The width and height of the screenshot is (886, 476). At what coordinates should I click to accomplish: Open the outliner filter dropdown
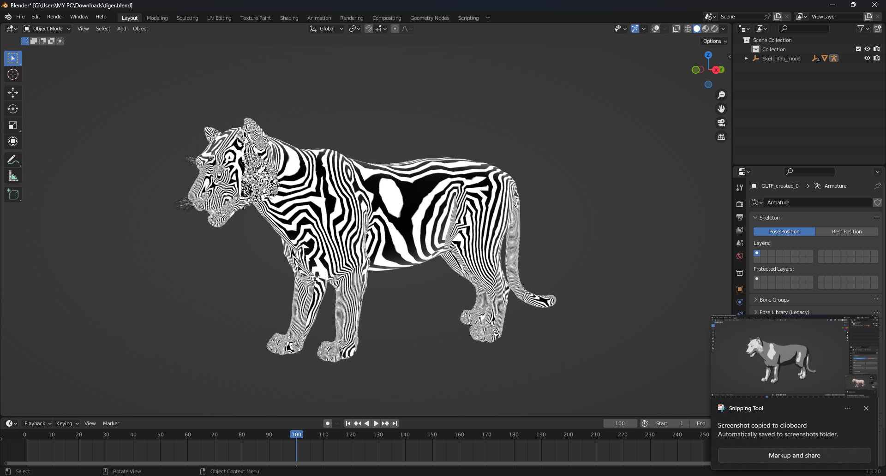(x=863, y=29)
